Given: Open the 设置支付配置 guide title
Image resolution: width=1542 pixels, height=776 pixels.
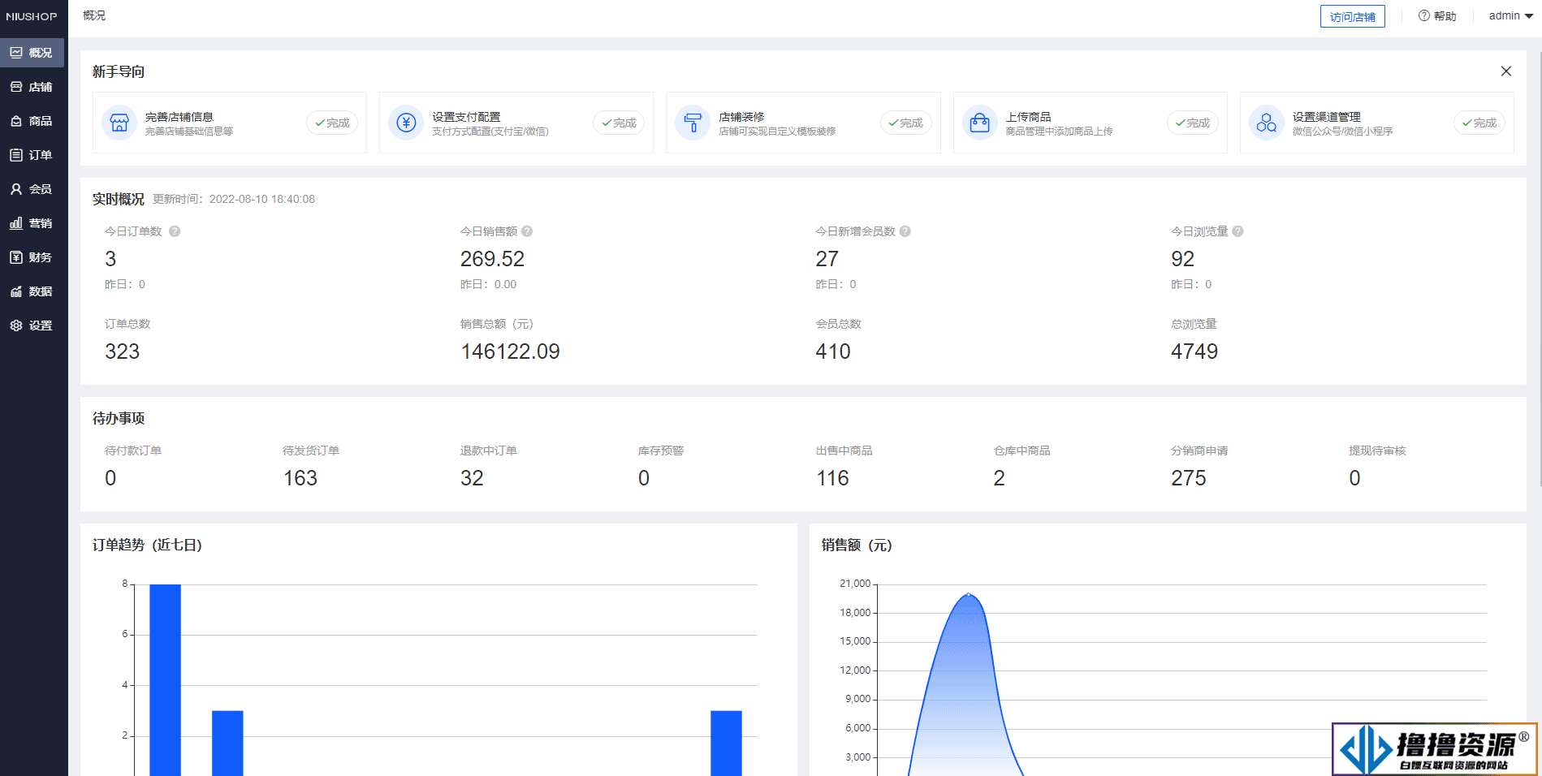Looking at the screenshot, I should click(466, 117).
